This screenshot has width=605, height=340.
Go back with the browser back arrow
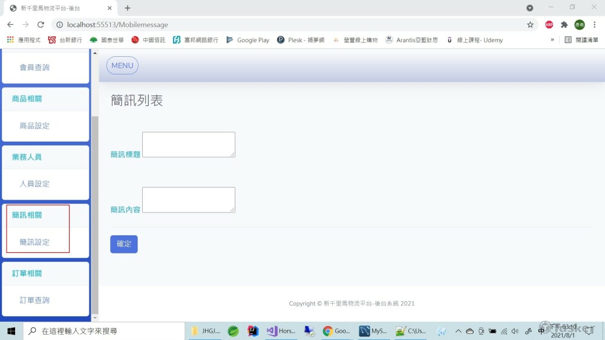[x=10, y=25]
